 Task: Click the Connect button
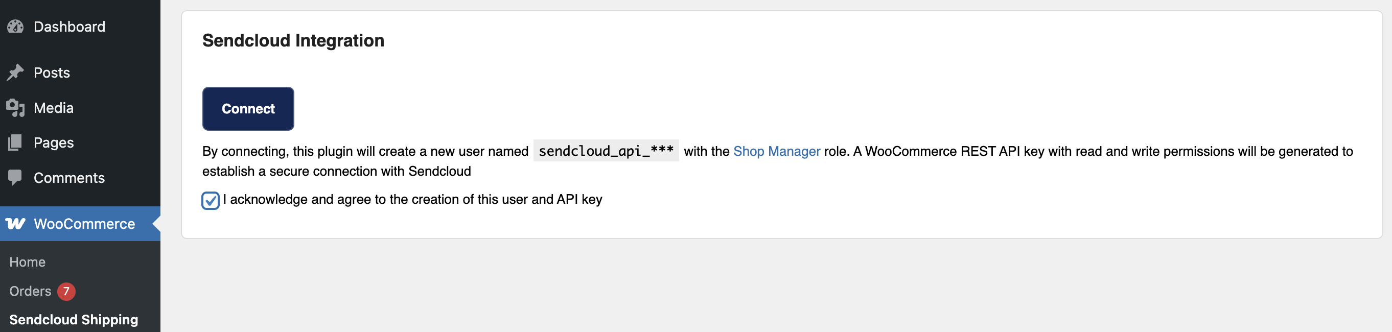click(x=248, y=108)
